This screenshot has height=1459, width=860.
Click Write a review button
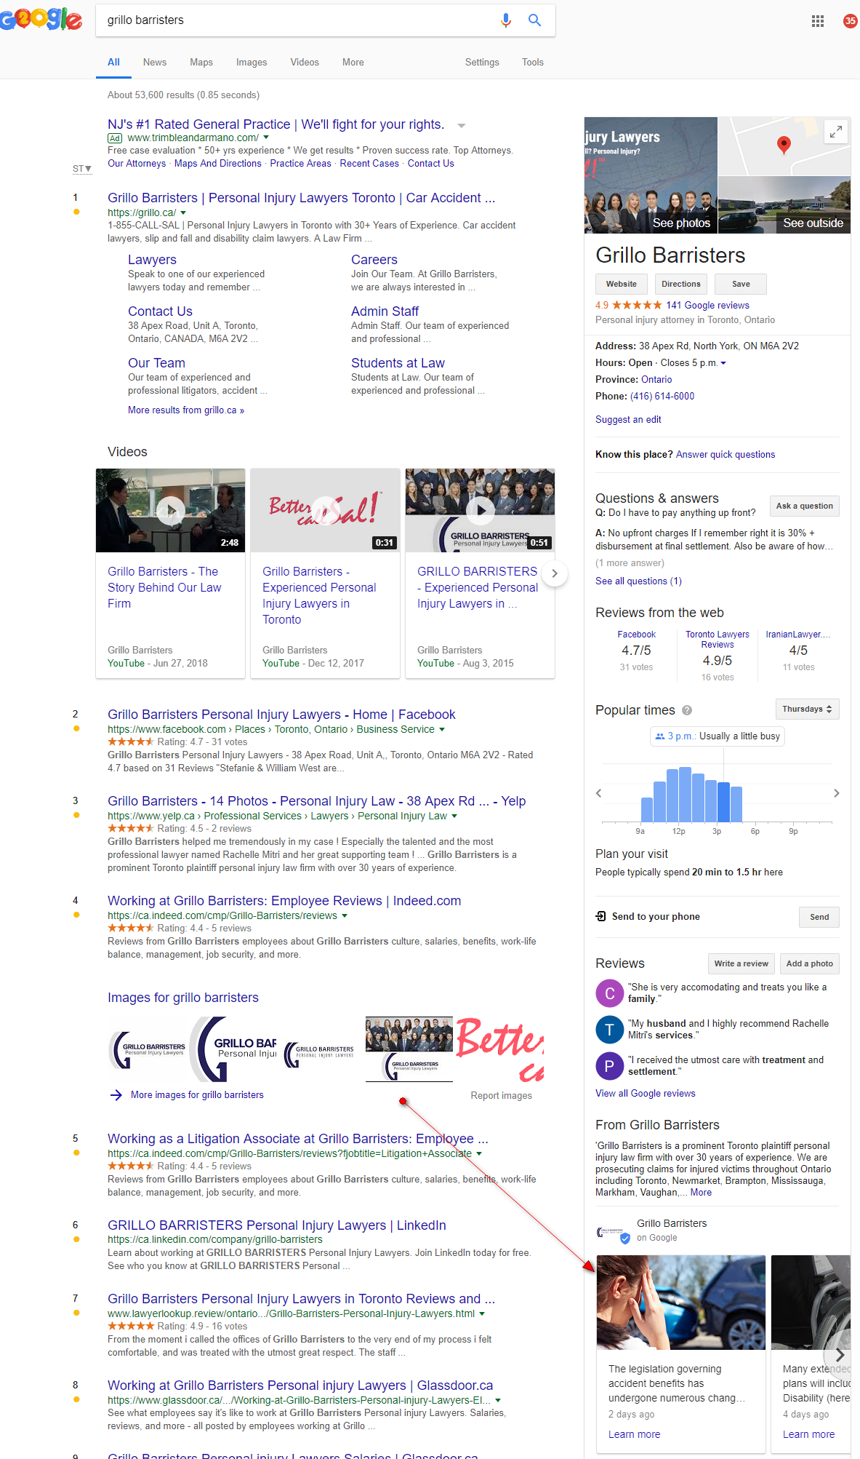click(x=742, y=963)
